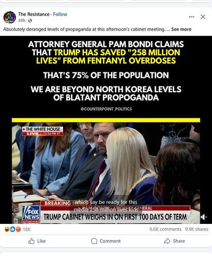Share this post via Share button
The height and width of the screenshot is (256, 212).
pos(175,241)
